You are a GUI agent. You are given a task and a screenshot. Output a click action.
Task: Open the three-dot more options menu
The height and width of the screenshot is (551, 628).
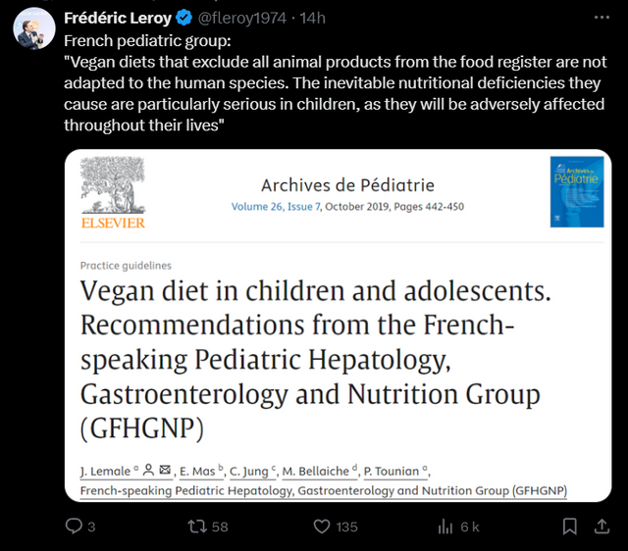pos(602,18)
